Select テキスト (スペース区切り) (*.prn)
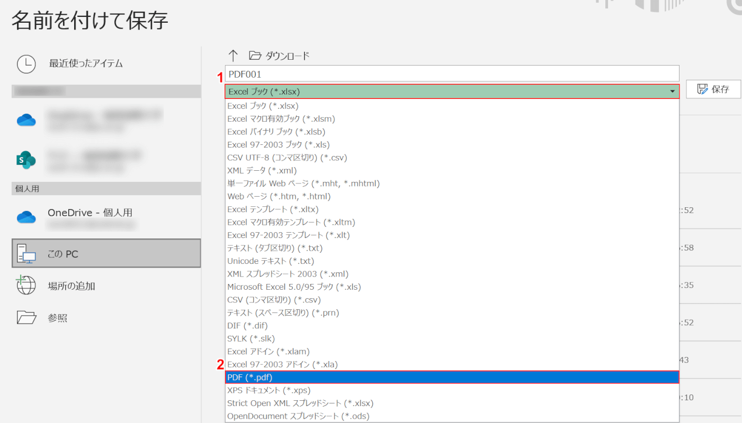Image resolution: width=742 pixels, height=423 pixels. 452,312
